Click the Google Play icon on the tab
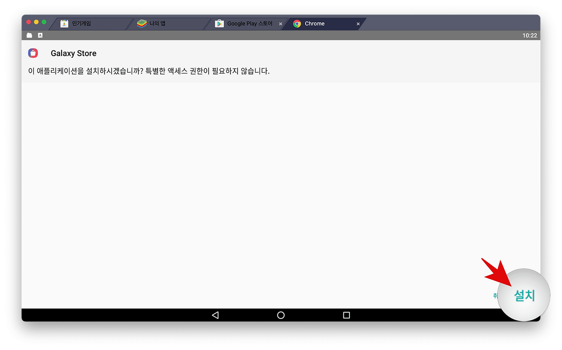The image size is (562, 350). (219, 24)
